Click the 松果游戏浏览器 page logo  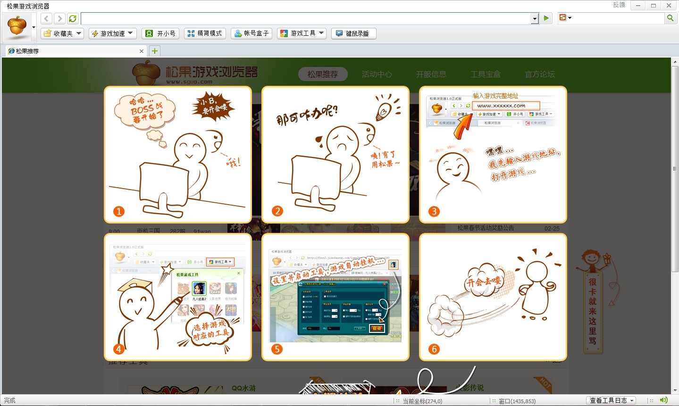(x=195, y=73)
